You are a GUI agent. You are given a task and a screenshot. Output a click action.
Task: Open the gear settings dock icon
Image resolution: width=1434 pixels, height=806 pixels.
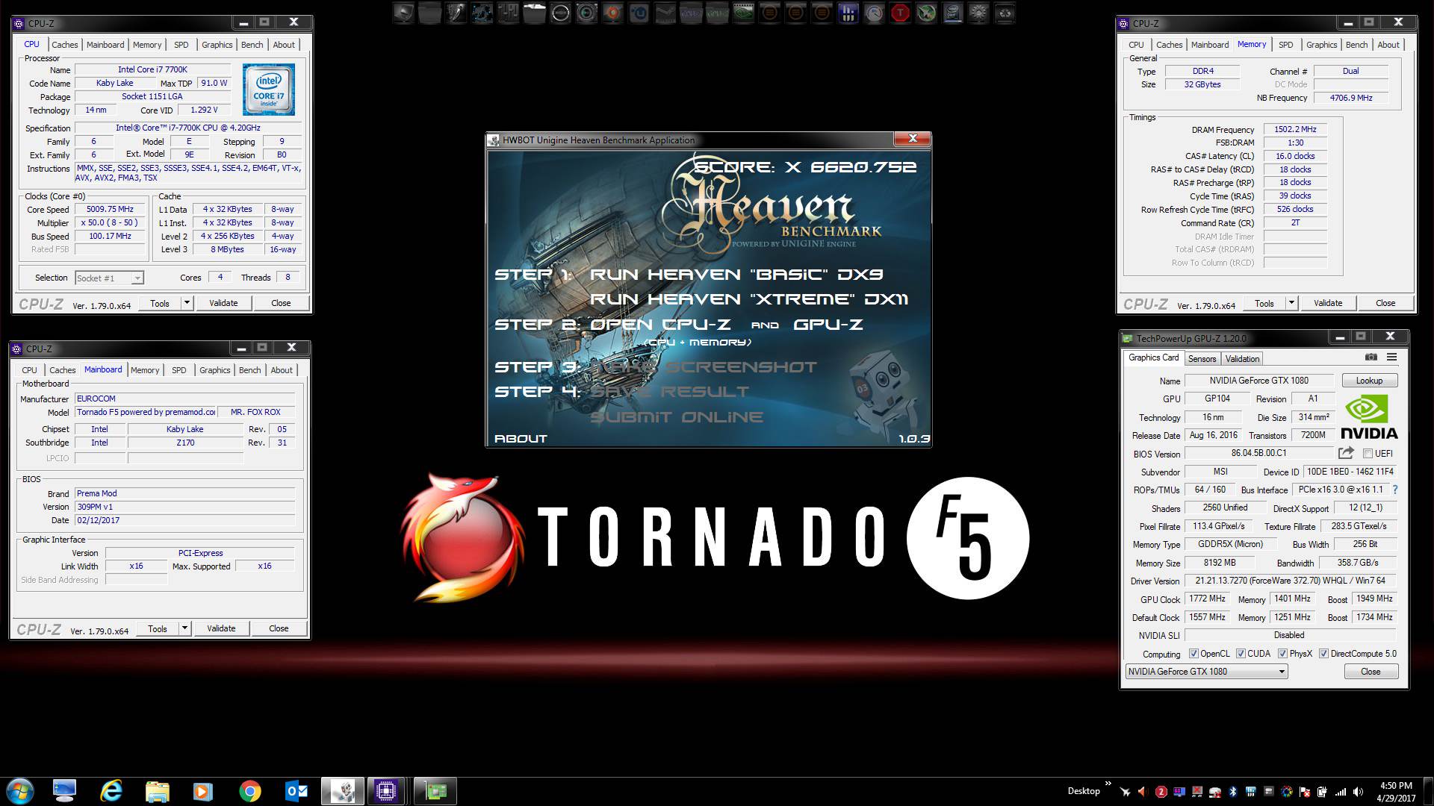978,13
